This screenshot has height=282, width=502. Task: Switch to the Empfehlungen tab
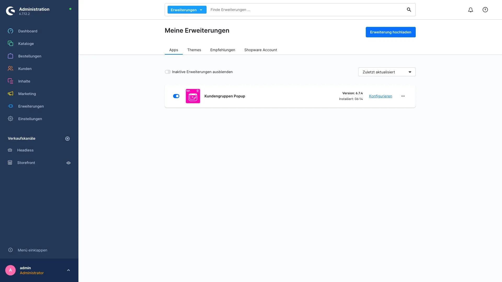[223, 50]
